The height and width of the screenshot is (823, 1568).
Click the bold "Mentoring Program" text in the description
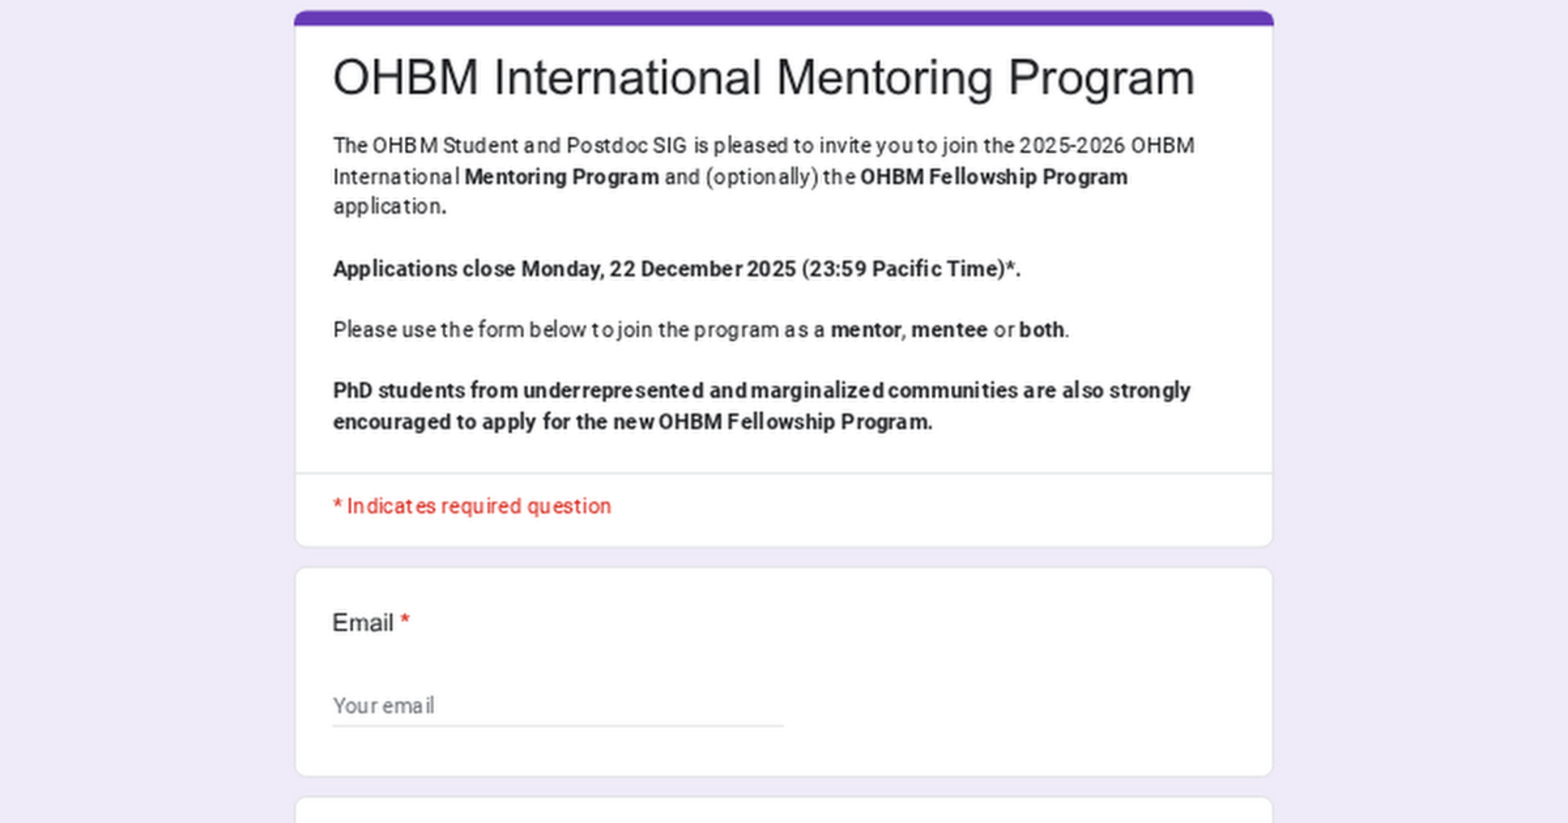coord(561,177)
